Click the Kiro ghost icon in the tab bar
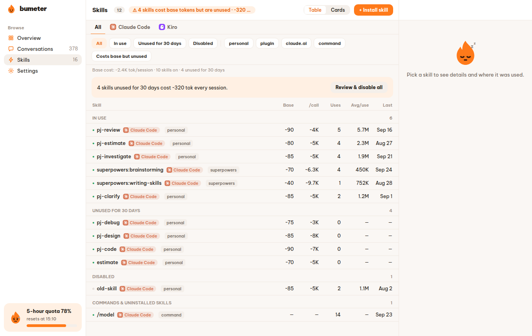 (162, 27)
